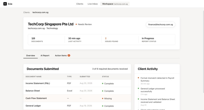Click the Type column header

tap(69, 77)
